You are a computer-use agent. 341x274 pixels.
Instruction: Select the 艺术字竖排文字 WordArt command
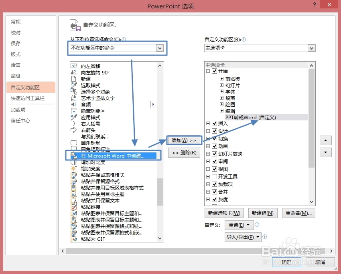click(x=100, y=99)
